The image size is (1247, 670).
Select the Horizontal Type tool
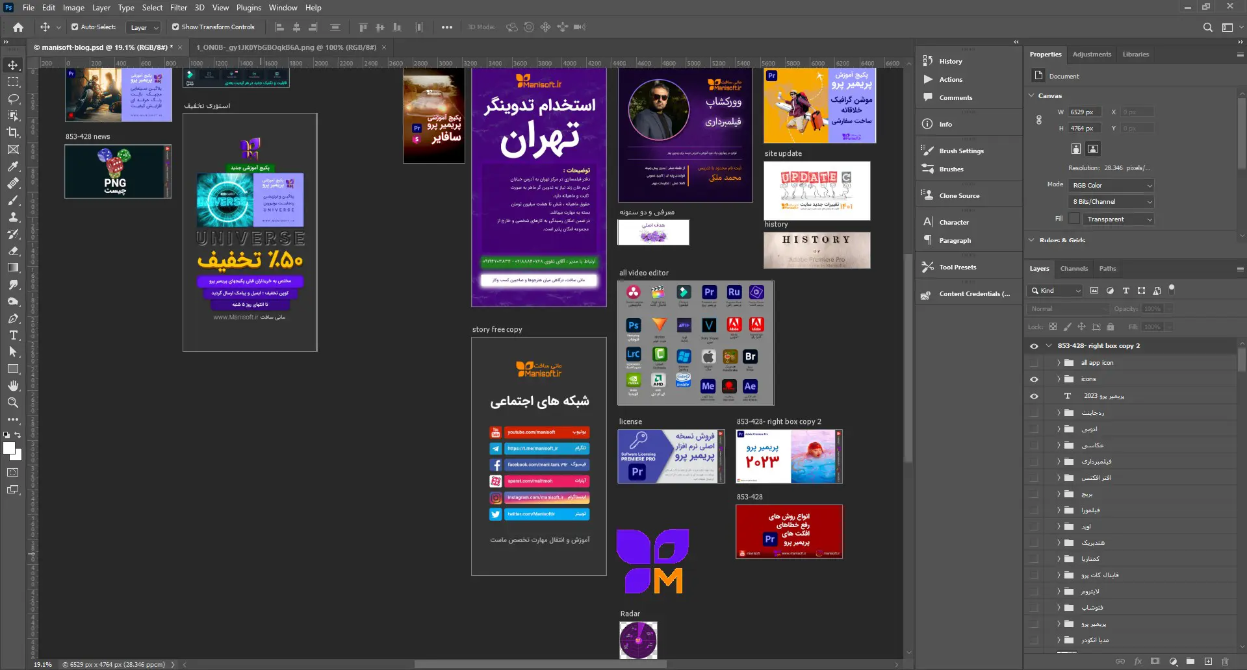pos(13,335)
